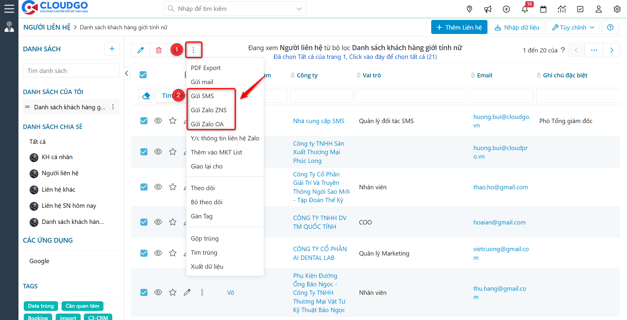Open the calendar icon in header
Image resolution: width=627 pixels, height=320 pixels.
[x=543, y=9]
